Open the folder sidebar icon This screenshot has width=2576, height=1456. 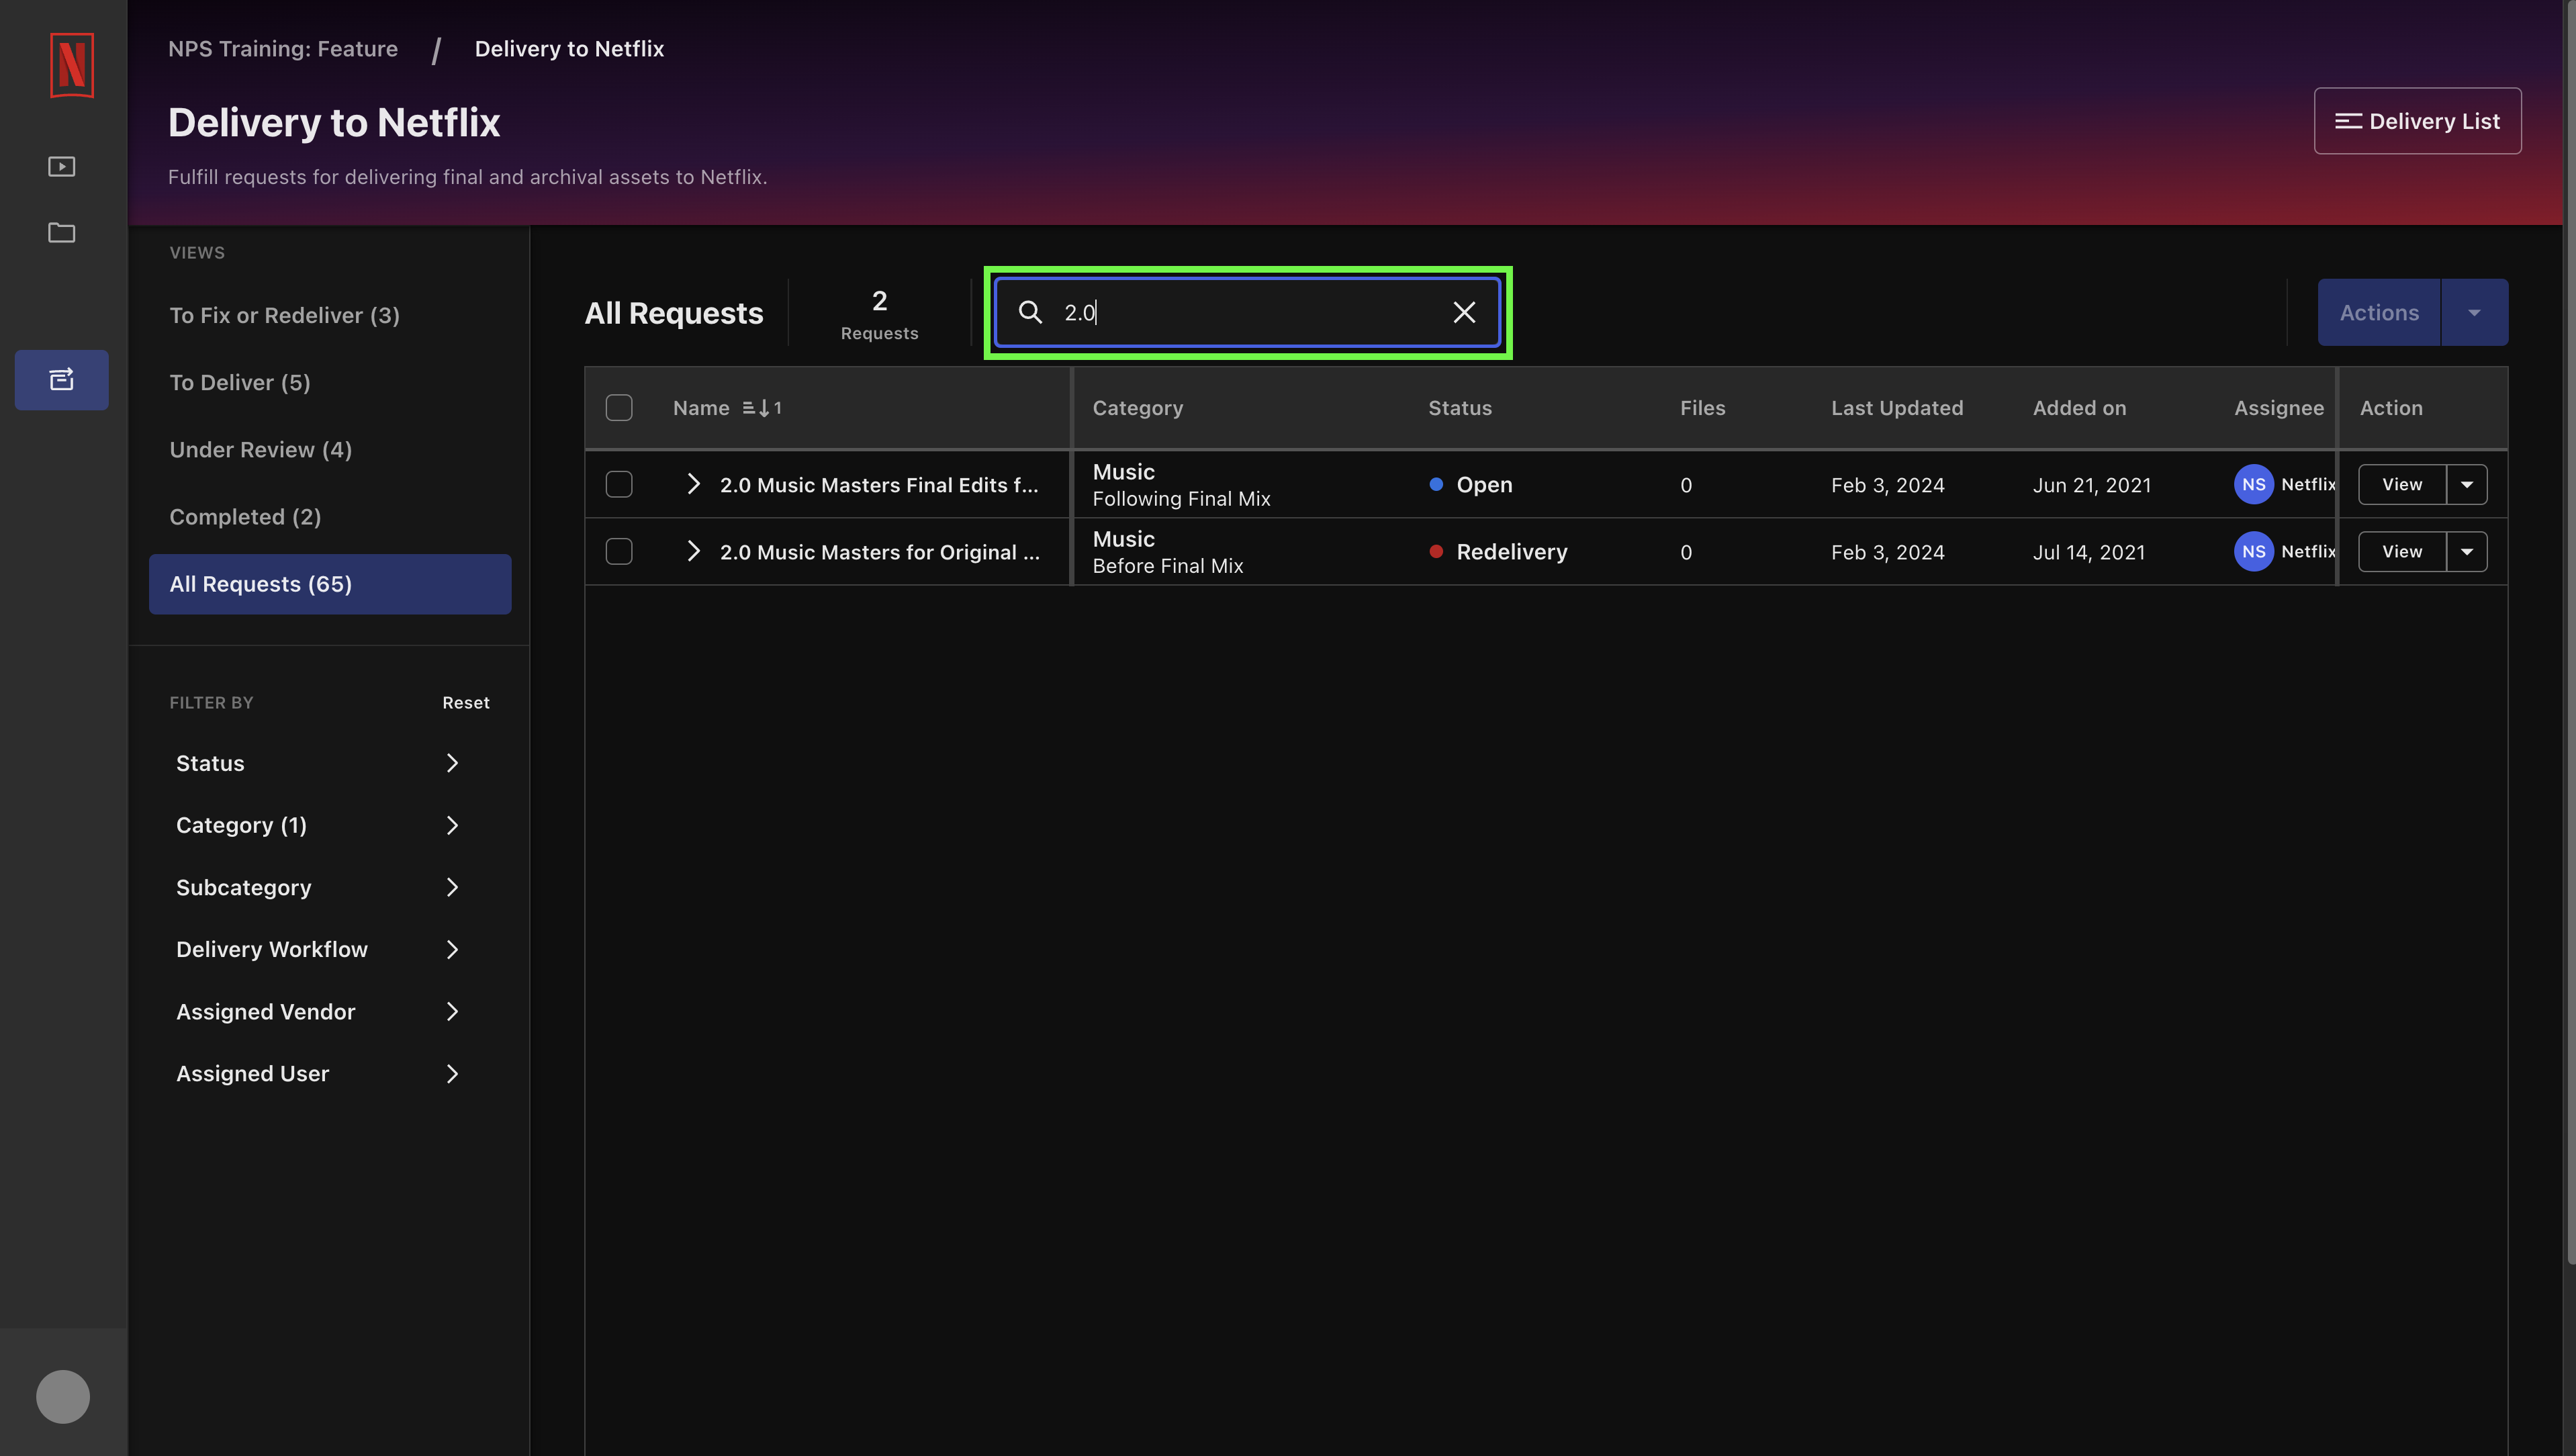62,232
